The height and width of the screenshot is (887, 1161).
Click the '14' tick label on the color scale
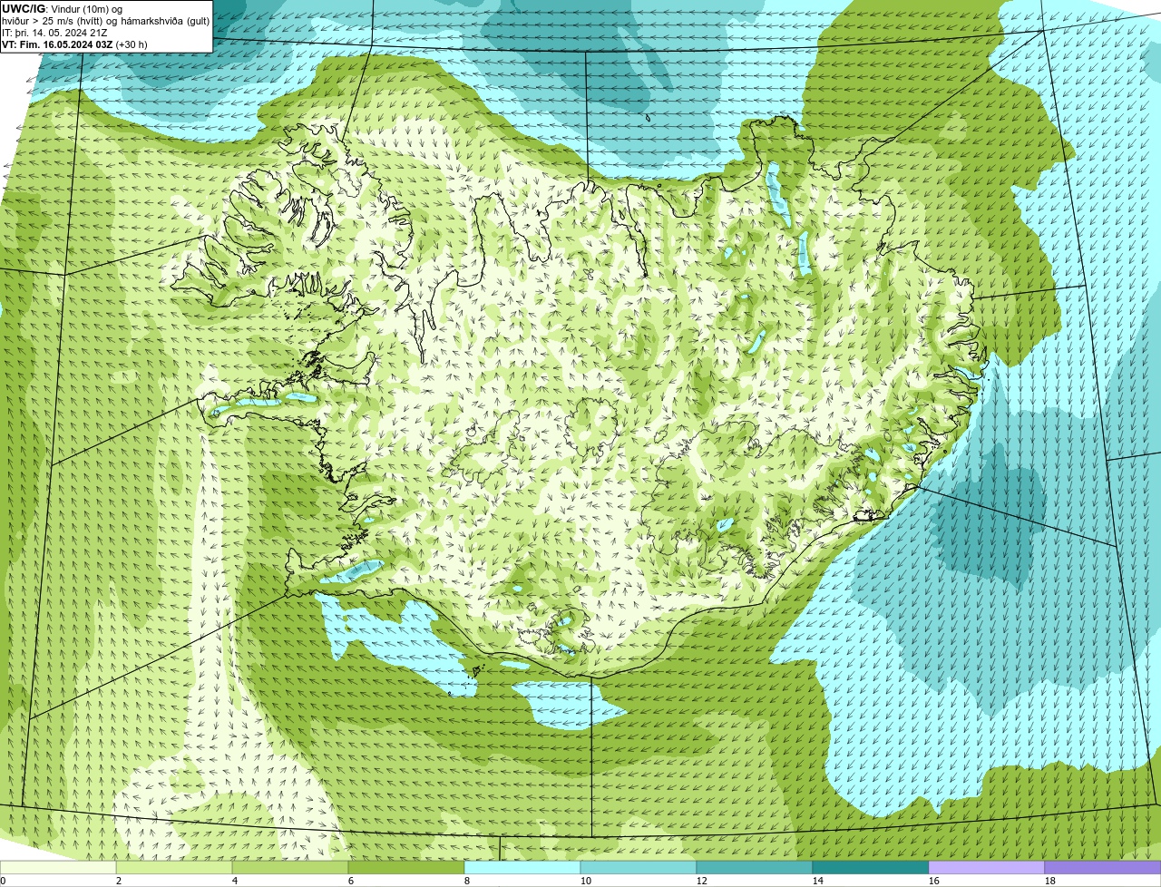pos(818,881)
